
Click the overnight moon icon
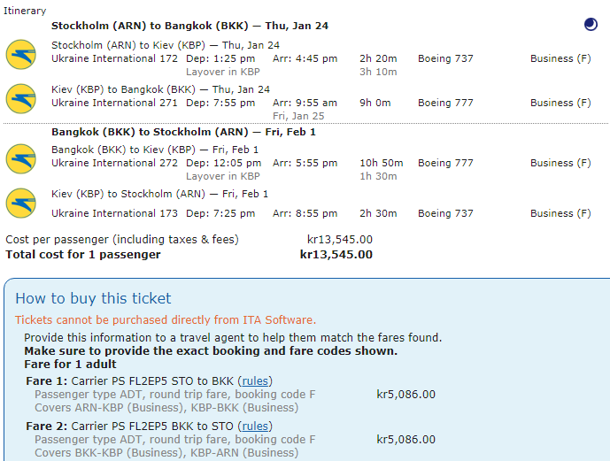591,25
